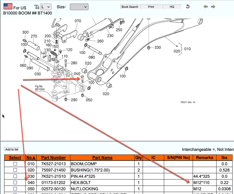Click the refresh rotate arrow icon

tap(188, 7)
